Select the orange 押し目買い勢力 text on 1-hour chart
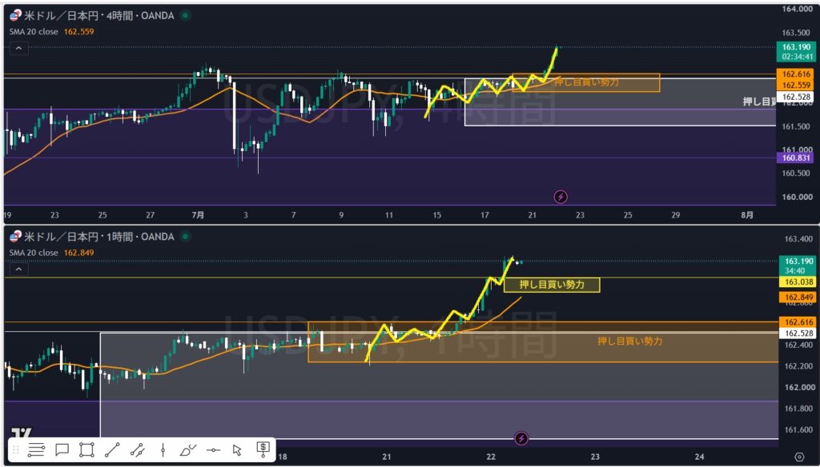 (630, 341)
